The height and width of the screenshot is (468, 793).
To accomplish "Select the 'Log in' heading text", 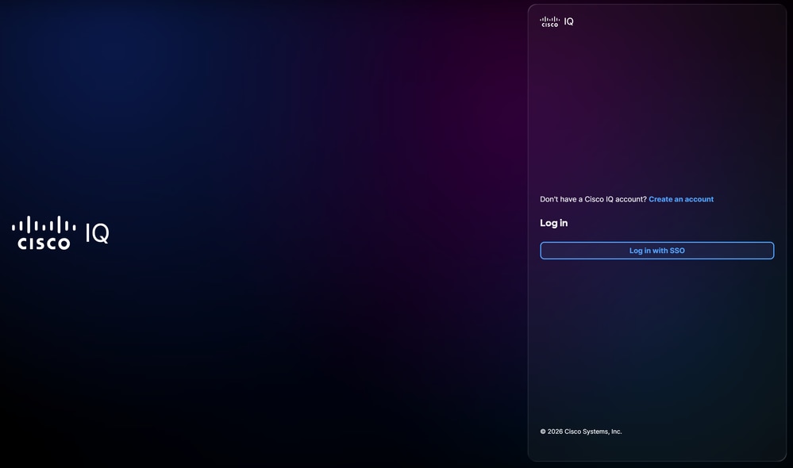I will [x=554, y=223].
